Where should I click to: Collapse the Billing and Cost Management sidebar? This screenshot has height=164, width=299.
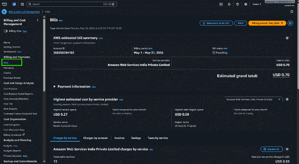point(38,20)
